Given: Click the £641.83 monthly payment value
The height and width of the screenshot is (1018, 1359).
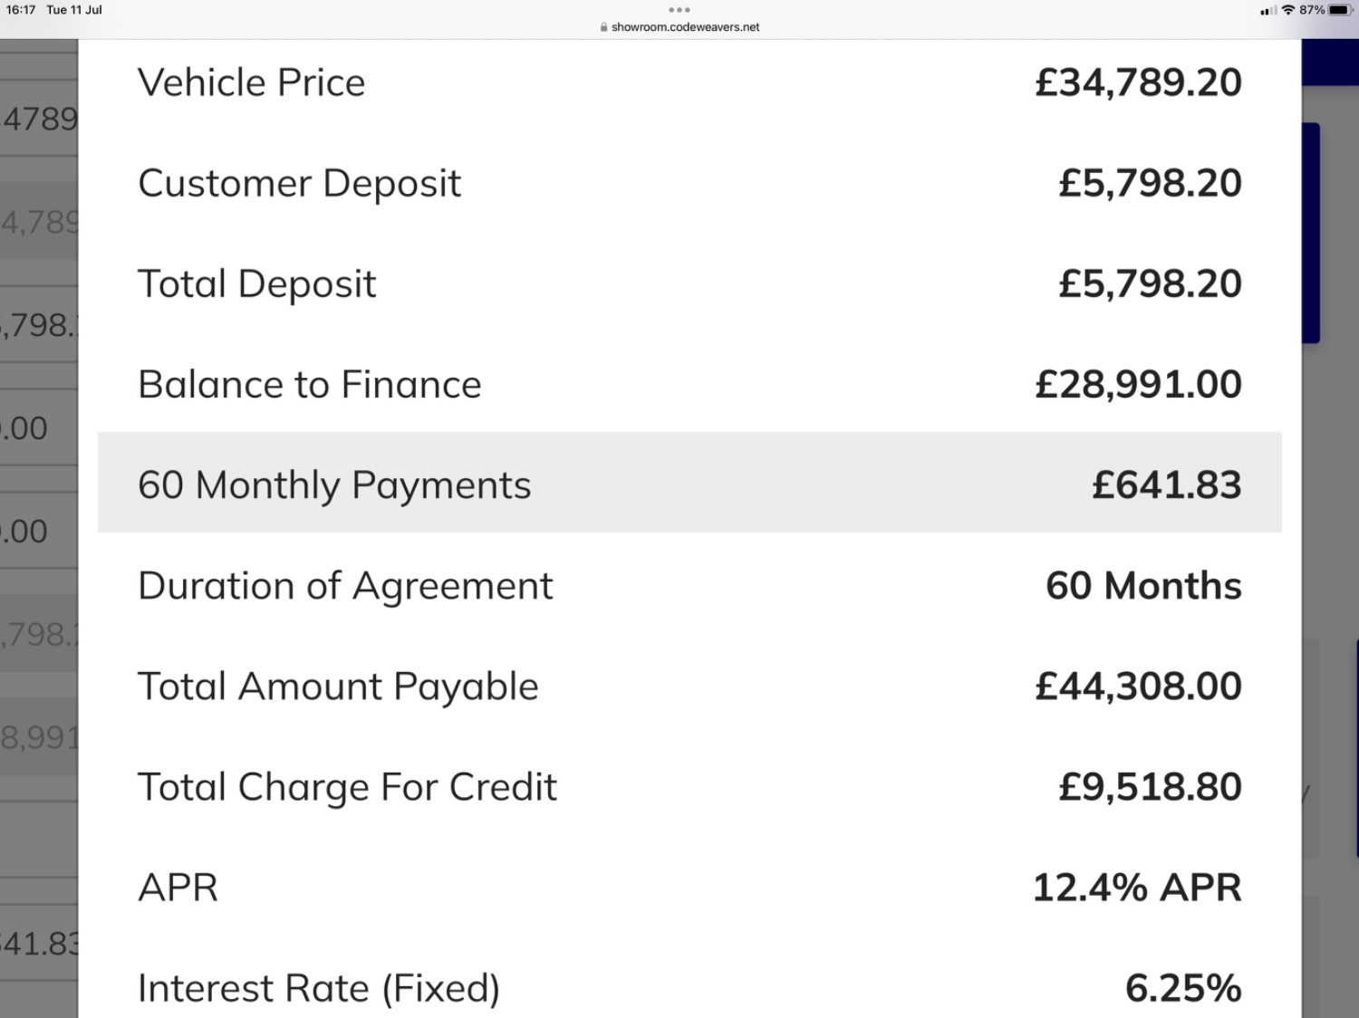Looking at the screenshot, I should [x=1167, y=485].
